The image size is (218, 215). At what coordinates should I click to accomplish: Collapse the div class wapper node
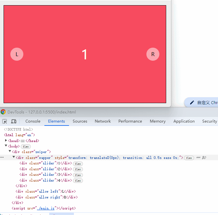tap(14, 157)
